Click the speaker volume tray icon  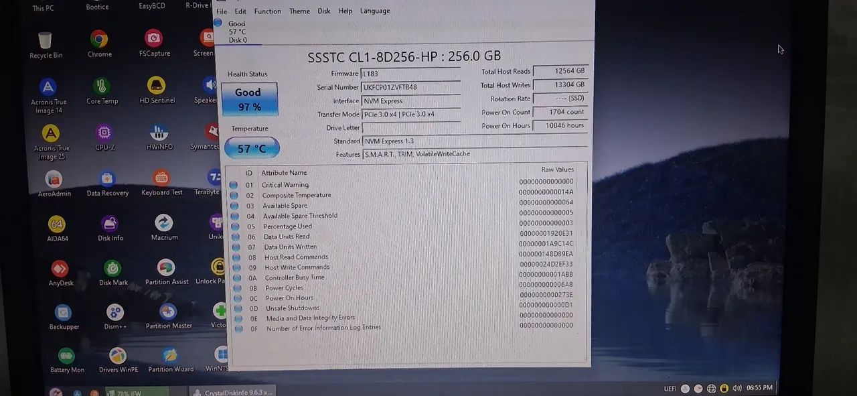click(x=736, y=388)
